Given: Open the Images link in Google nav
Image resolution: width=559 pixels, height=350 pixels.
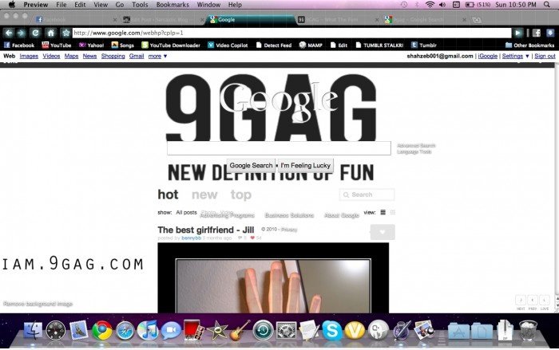Looking at the screenshot, I should 29,57.
